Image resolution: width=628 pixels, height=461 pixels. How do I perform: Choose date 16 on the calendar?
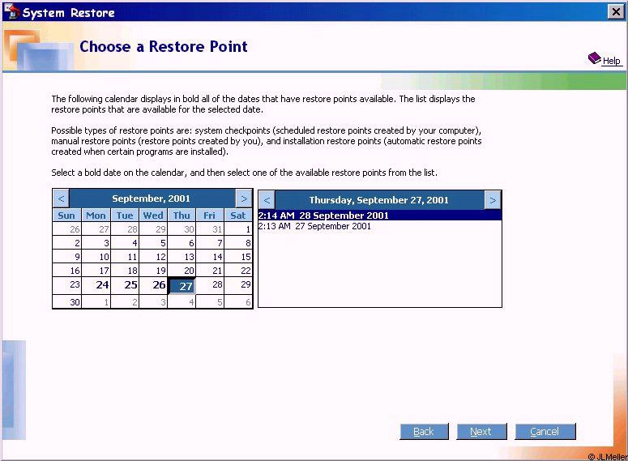click(67, 271)
